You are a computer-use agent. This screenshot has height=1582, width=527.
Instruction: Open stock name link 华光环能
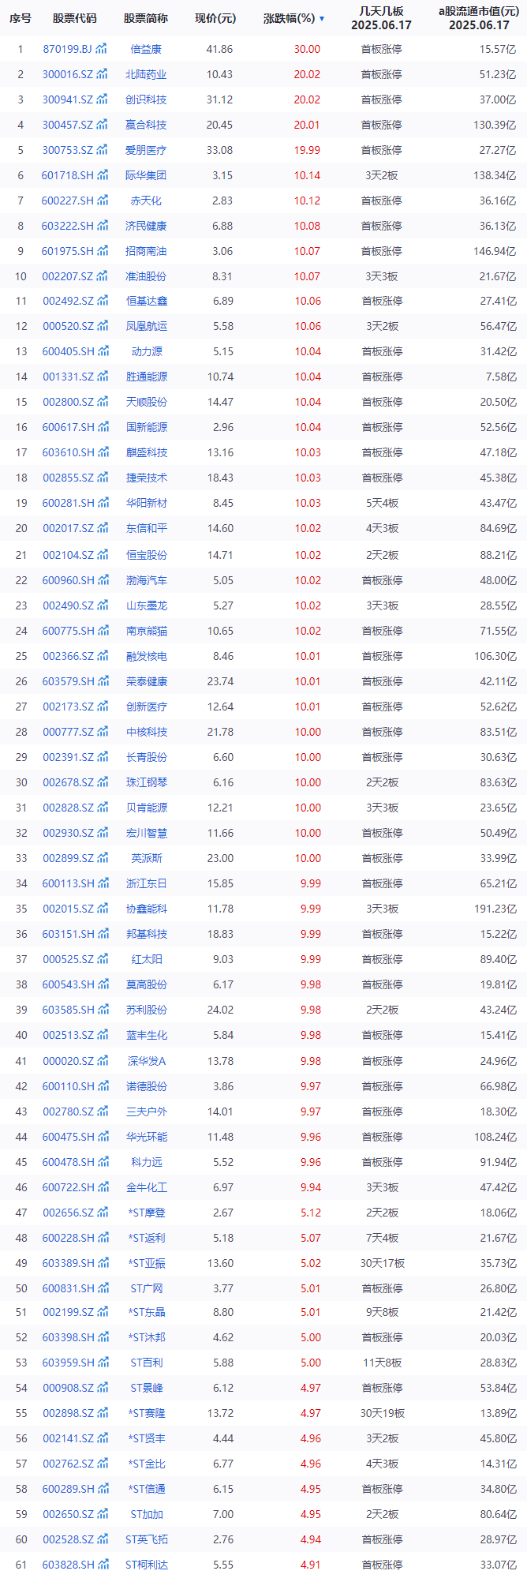(x=147, y=1137)
